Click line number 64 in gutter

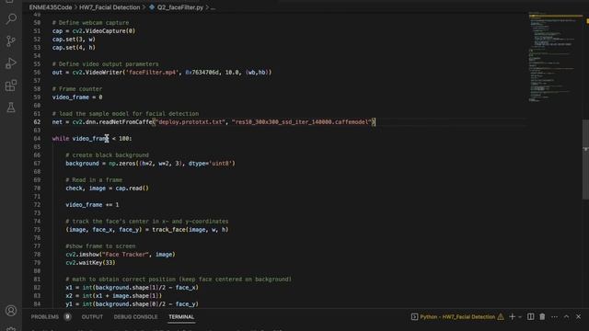pyautogui.click(x=37, y=139)
